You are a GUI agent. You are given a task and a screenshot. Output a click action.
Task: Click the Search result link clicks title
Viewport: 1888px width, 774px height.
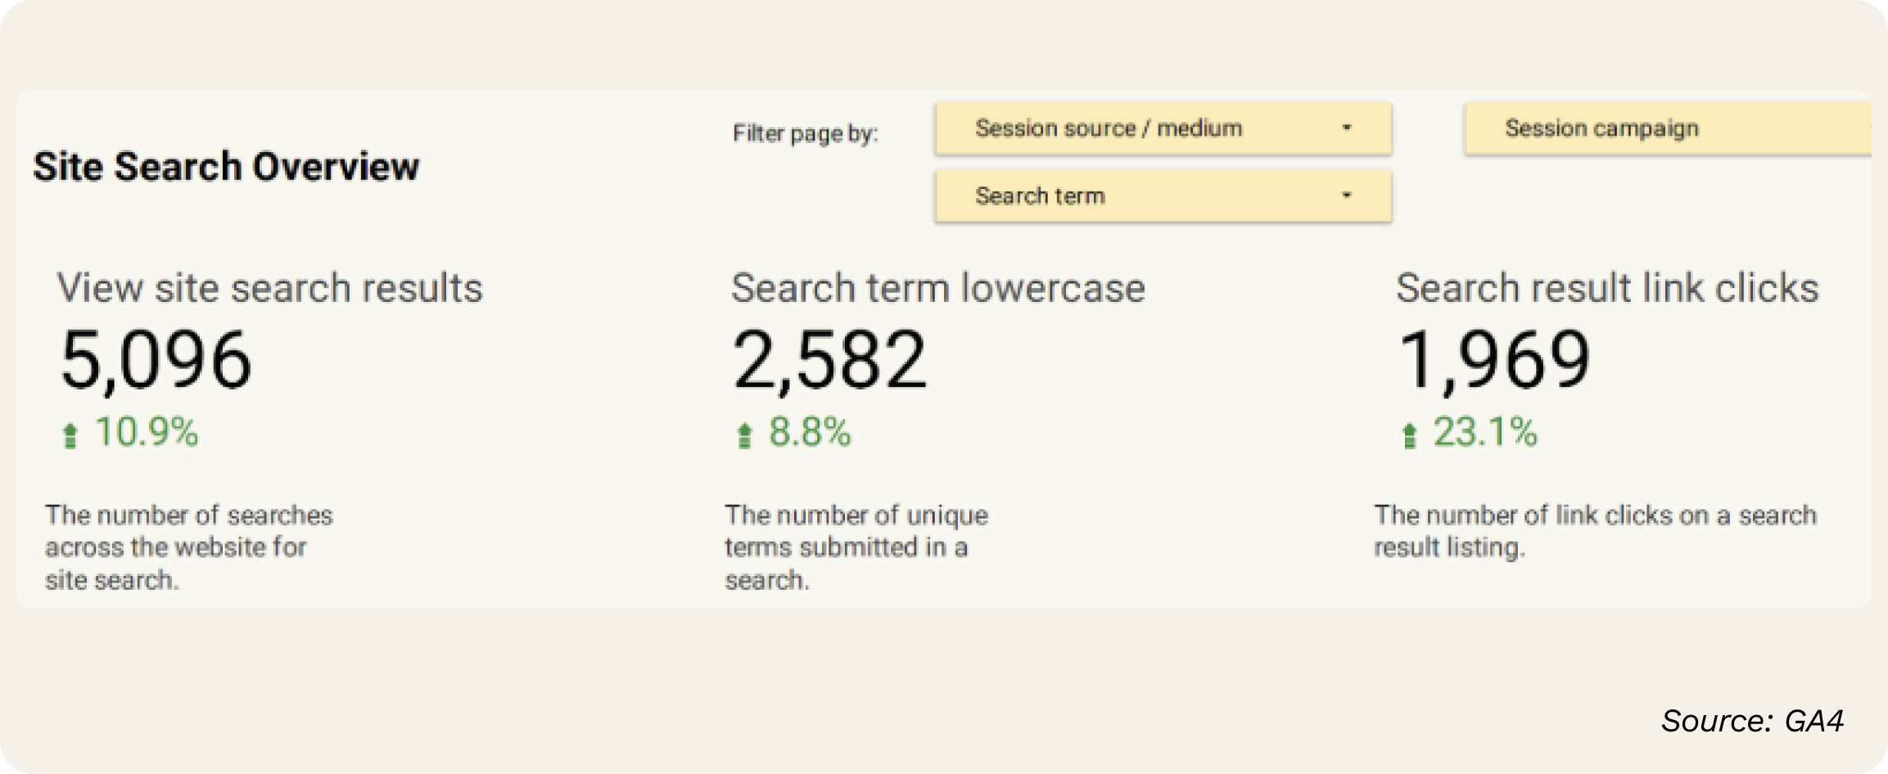pos(1606,288)
